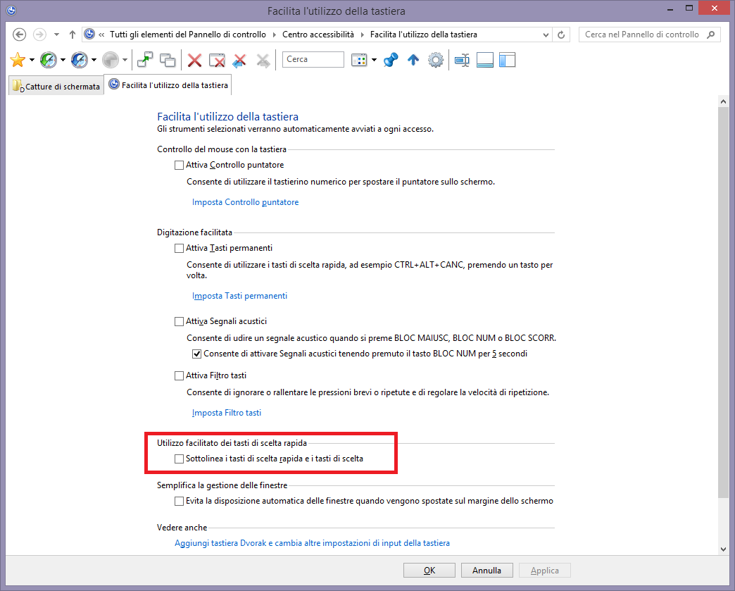Click the scrollbar up arrow
Screen dimensions: 735x591
tap(723, 101)
